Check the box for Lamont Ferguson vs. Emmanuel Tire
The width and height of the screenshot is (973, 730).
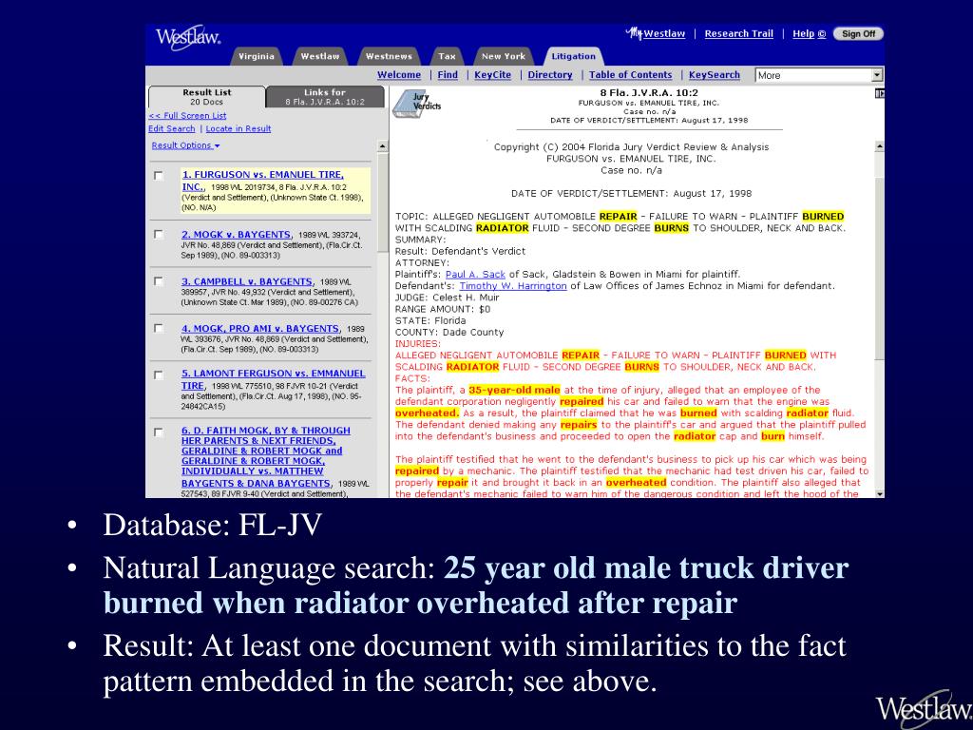pyautogui.click(x=159, y=375)
